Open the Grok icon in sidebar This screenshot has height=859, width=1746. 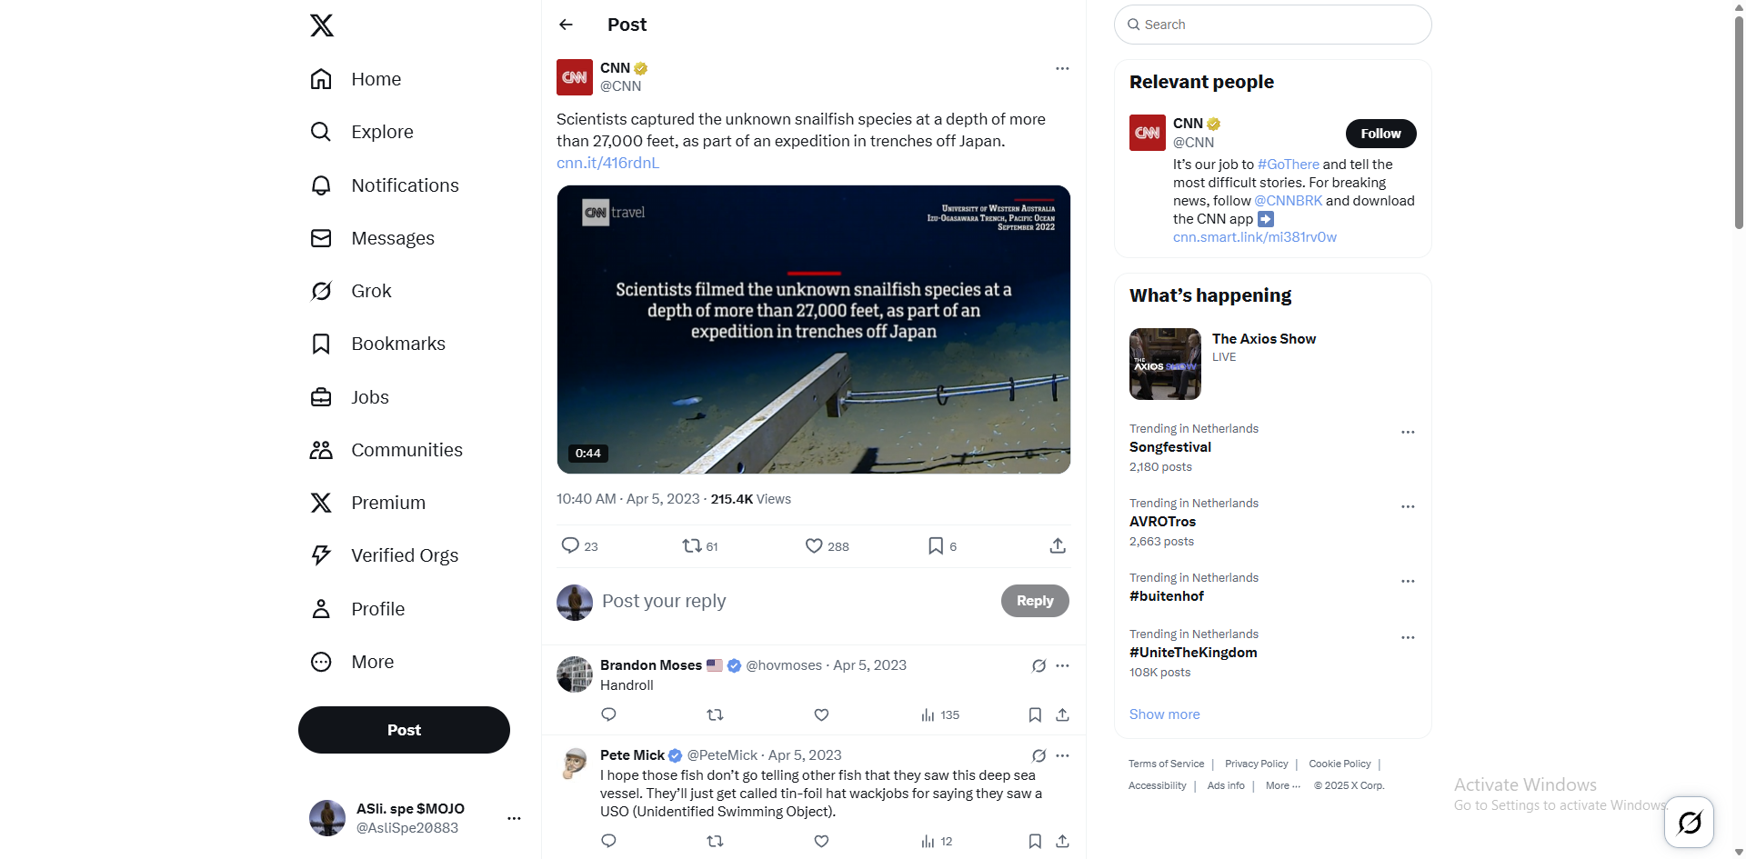321,291
